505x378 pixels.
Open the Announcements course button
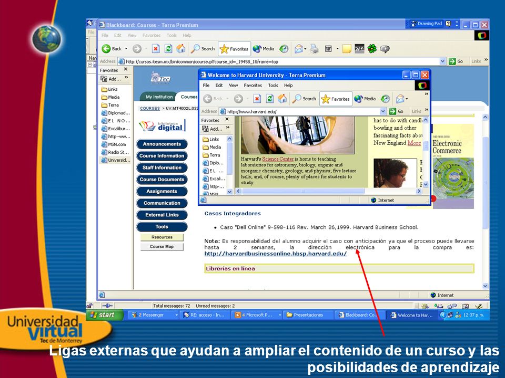tap(162, 144)
